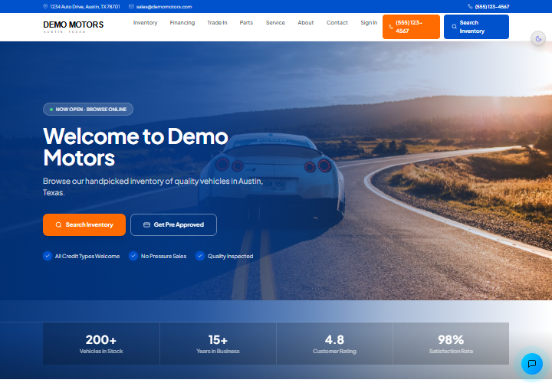Open the Financing menu item
Screen dimensions: 552x383
(x=182, y=22)
